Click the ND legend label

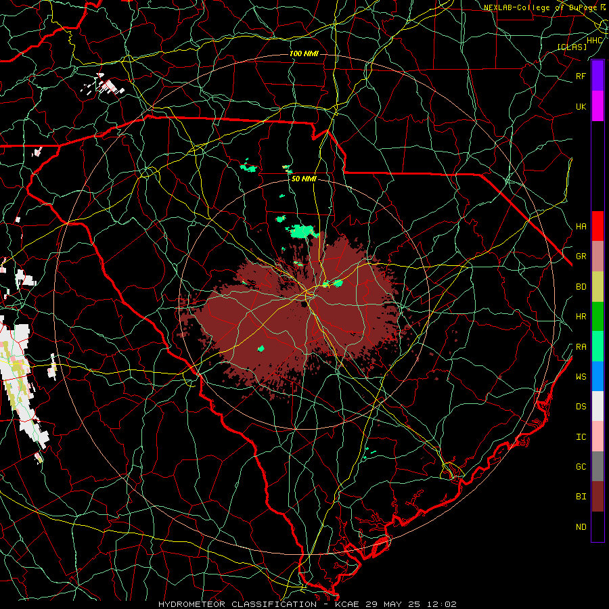point(581,527)
